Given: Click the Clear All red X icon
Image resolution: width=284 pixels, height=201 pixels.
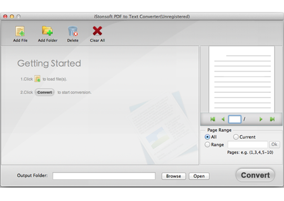Looking at the screenshot, I should [x=98, y=31].
